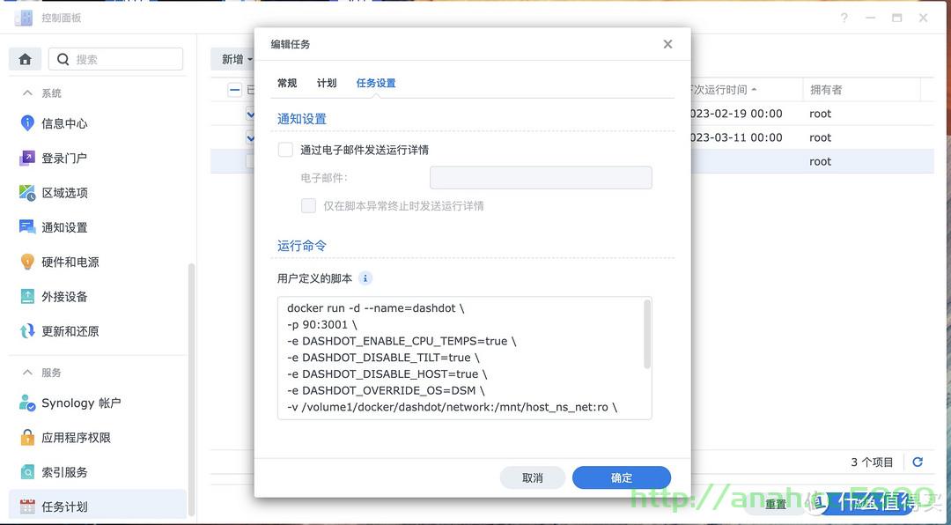
Task: Click the DASHDOT_ENABLE_CPU_TEMPS=true script line
Action: [402, 341]
